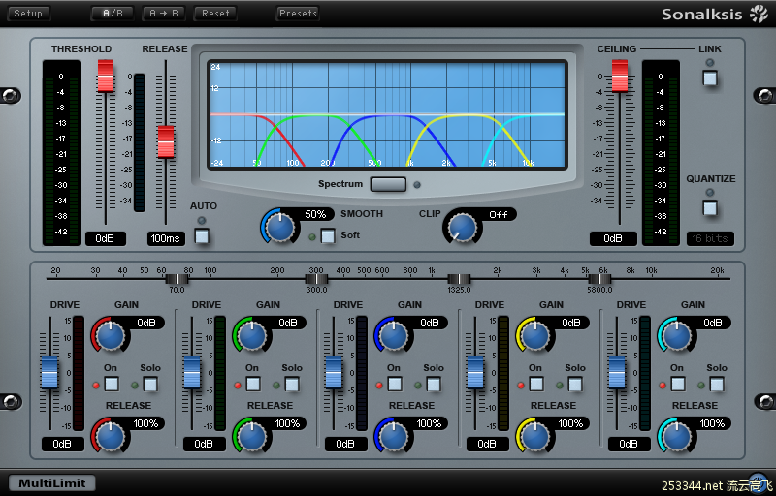The width and height of the screenshot is (776, 496).
Task: Click the 70.0 crossover handle
Action: tap(177, 279)
